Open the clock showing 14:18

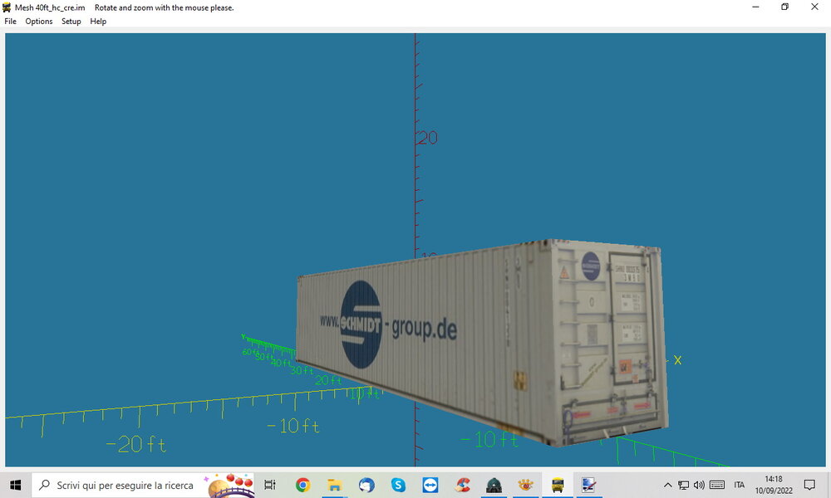[x=774, y=485]
